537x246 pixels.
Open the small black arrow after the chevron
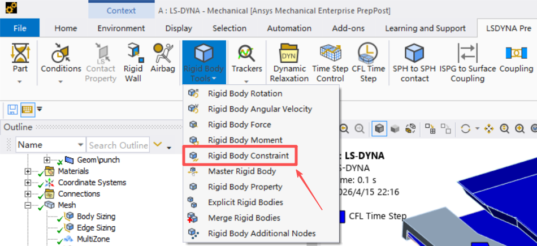coord(168,148)
